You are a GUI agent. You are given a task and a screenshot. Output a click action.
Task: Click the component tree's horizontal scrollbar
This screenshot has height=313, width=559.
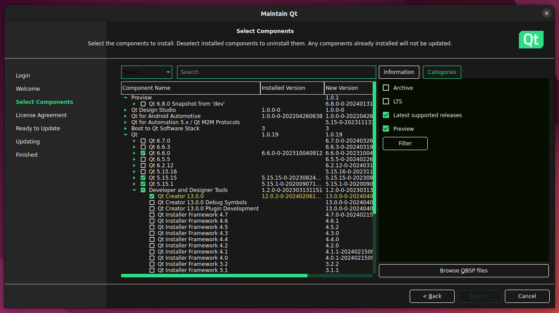pyautogui.click(x=214, y=276)
